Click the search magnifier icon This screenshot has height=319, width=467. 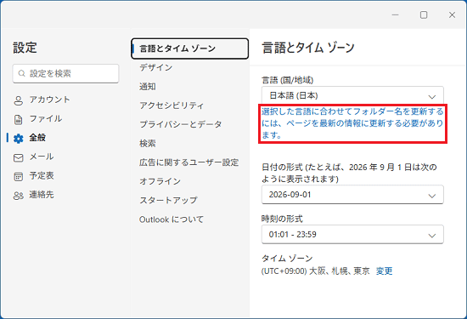click(21, 73)
